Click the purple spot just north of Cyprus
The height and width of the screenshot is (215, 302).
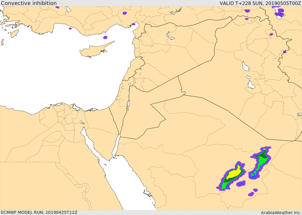105,37
